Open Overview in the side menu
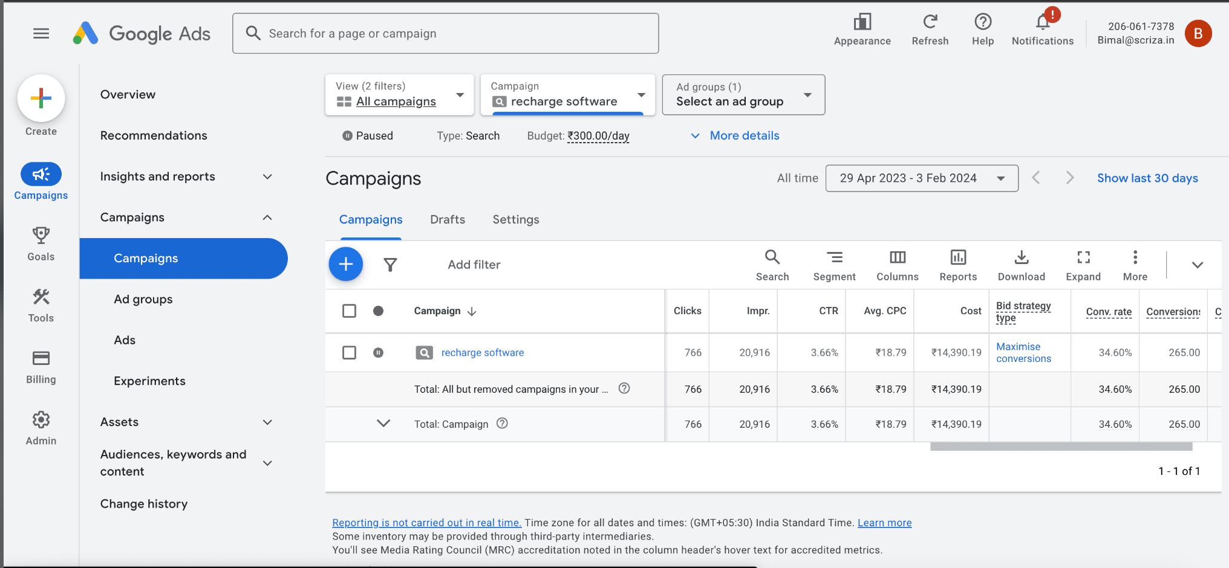The width and height of the screenshot is (1229, 568). [x=128, y=94]
